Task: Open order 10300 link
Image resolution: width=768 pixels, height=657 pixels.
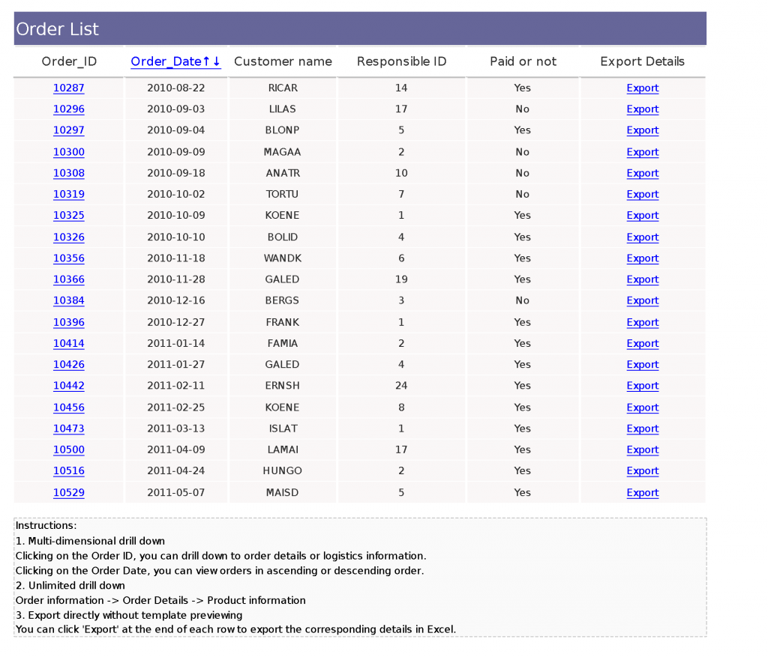Action: 68,152
